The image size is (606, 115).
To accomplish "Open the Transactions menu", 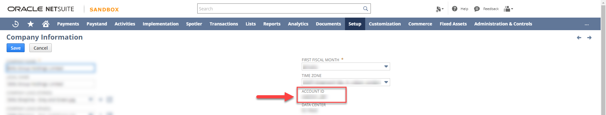I will coord(224,24).
